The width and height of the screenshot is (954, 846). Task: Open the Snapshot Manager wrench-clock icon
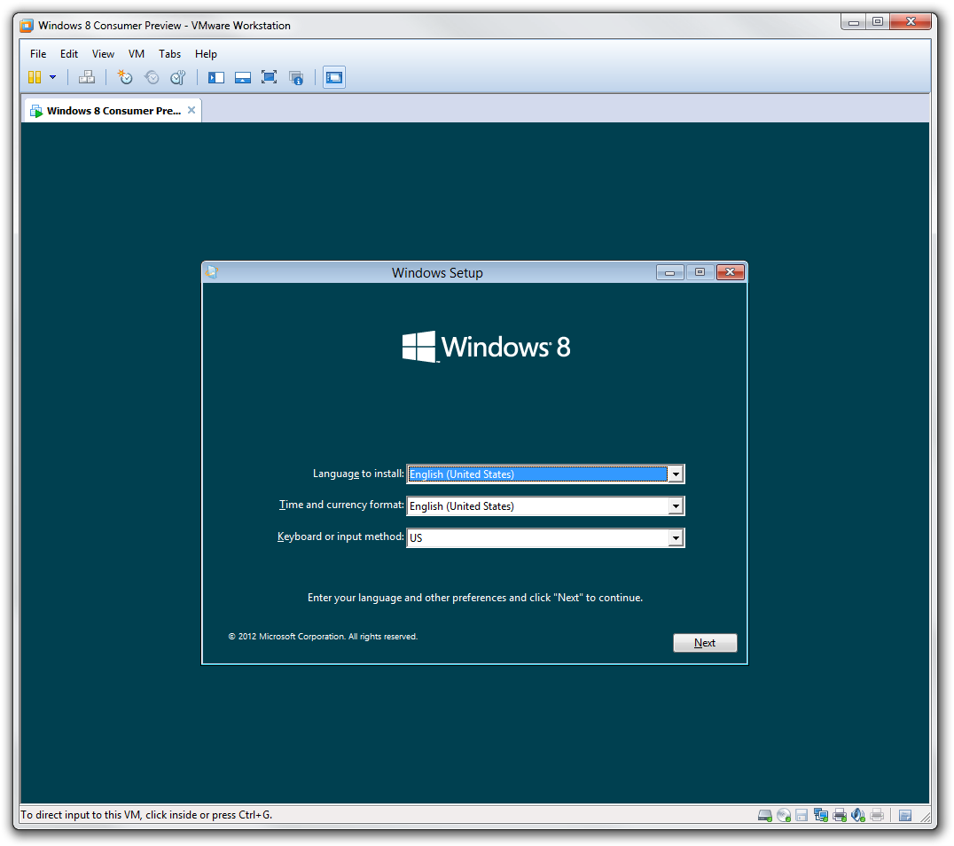click(x=177, y=77)
